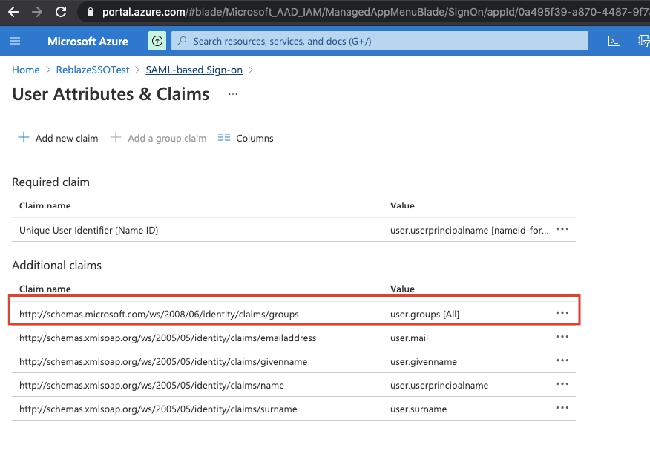650x451 pixels.
Task: Open ellipsis menu for emailaddress claim
Action: click(562, 337)
